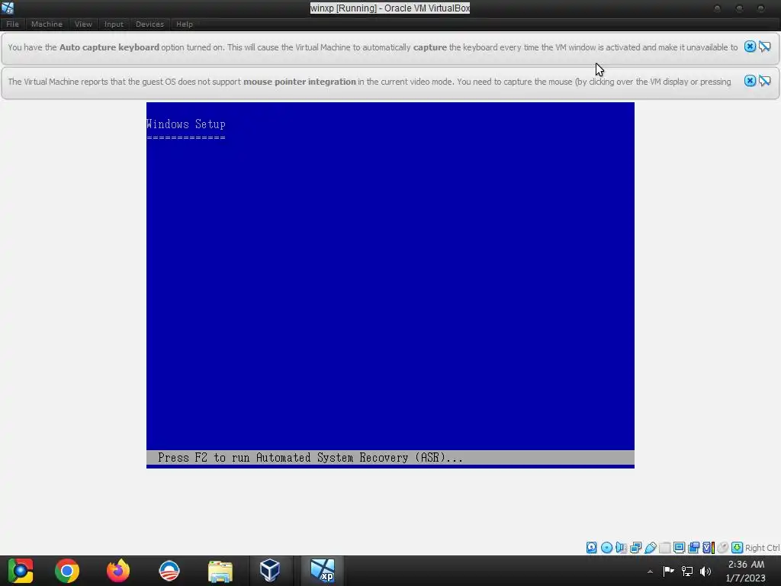Open the Input menu

(x=114, y=24)
